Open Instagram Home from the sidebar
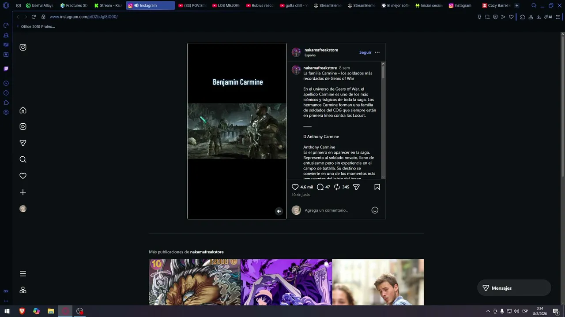Viewport: 565px width, 317px height. click(23, 110)
